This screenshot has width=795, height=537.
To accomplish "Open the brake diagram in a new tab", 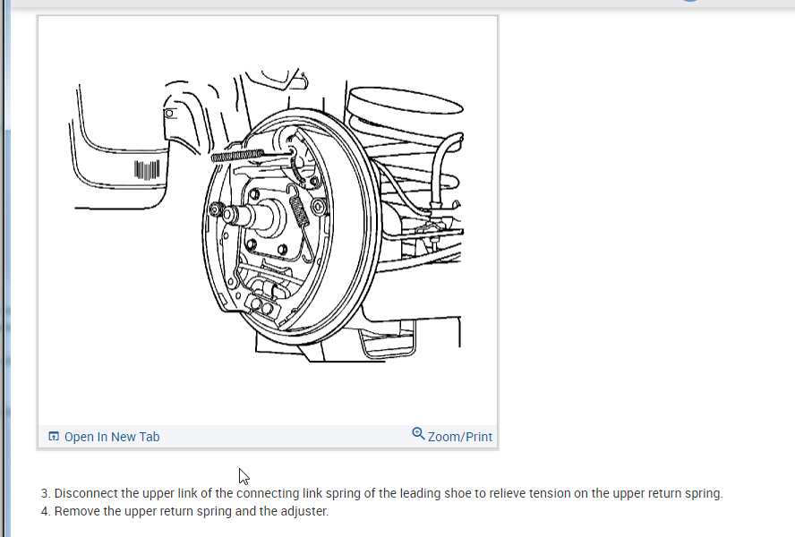I will coord(104,437).
